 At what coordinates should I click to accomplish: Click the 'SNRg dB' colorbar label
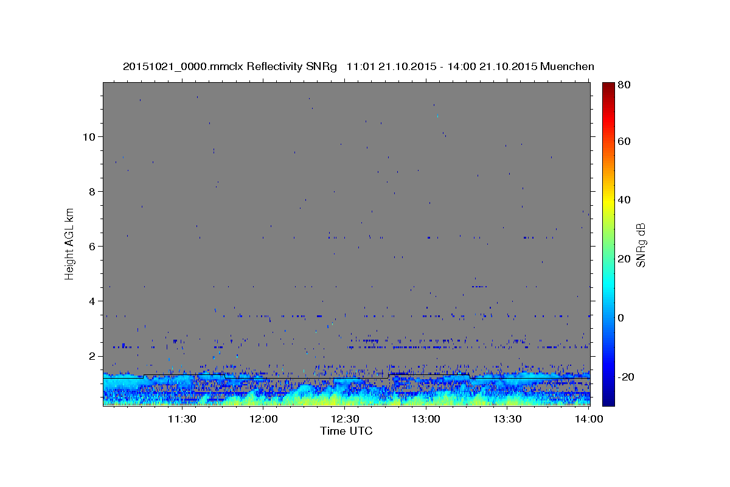(x=641, y=245)
